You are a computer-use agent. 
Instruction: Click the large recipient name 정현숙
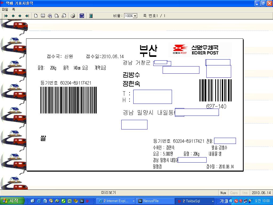coord(131,84)
